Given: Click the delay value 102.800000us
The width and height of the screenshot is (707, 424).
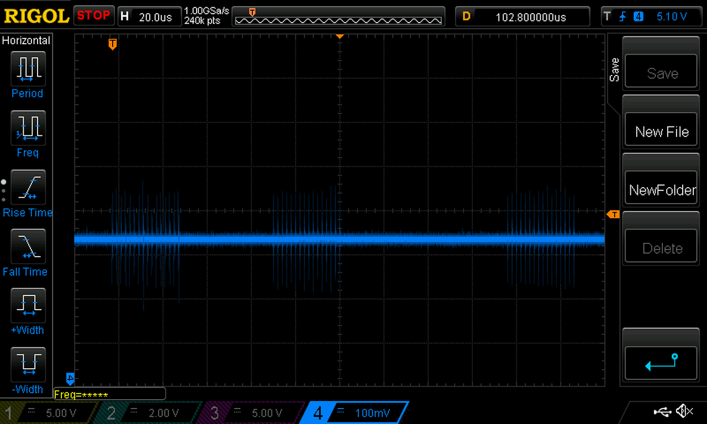Looking at the screenshot, I should pyautogui.click(x=531, y=17).
